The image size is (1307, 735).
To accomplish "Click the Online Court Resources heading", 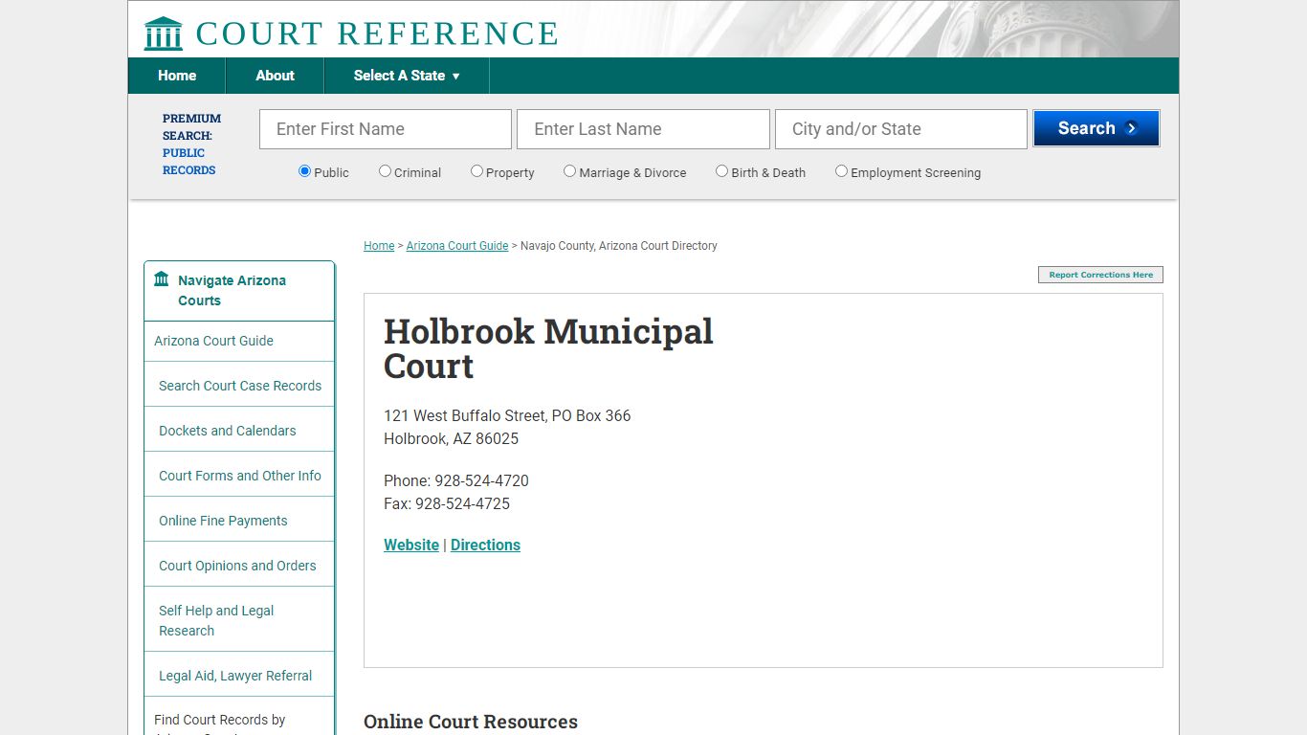I will (x=471, y=722).
